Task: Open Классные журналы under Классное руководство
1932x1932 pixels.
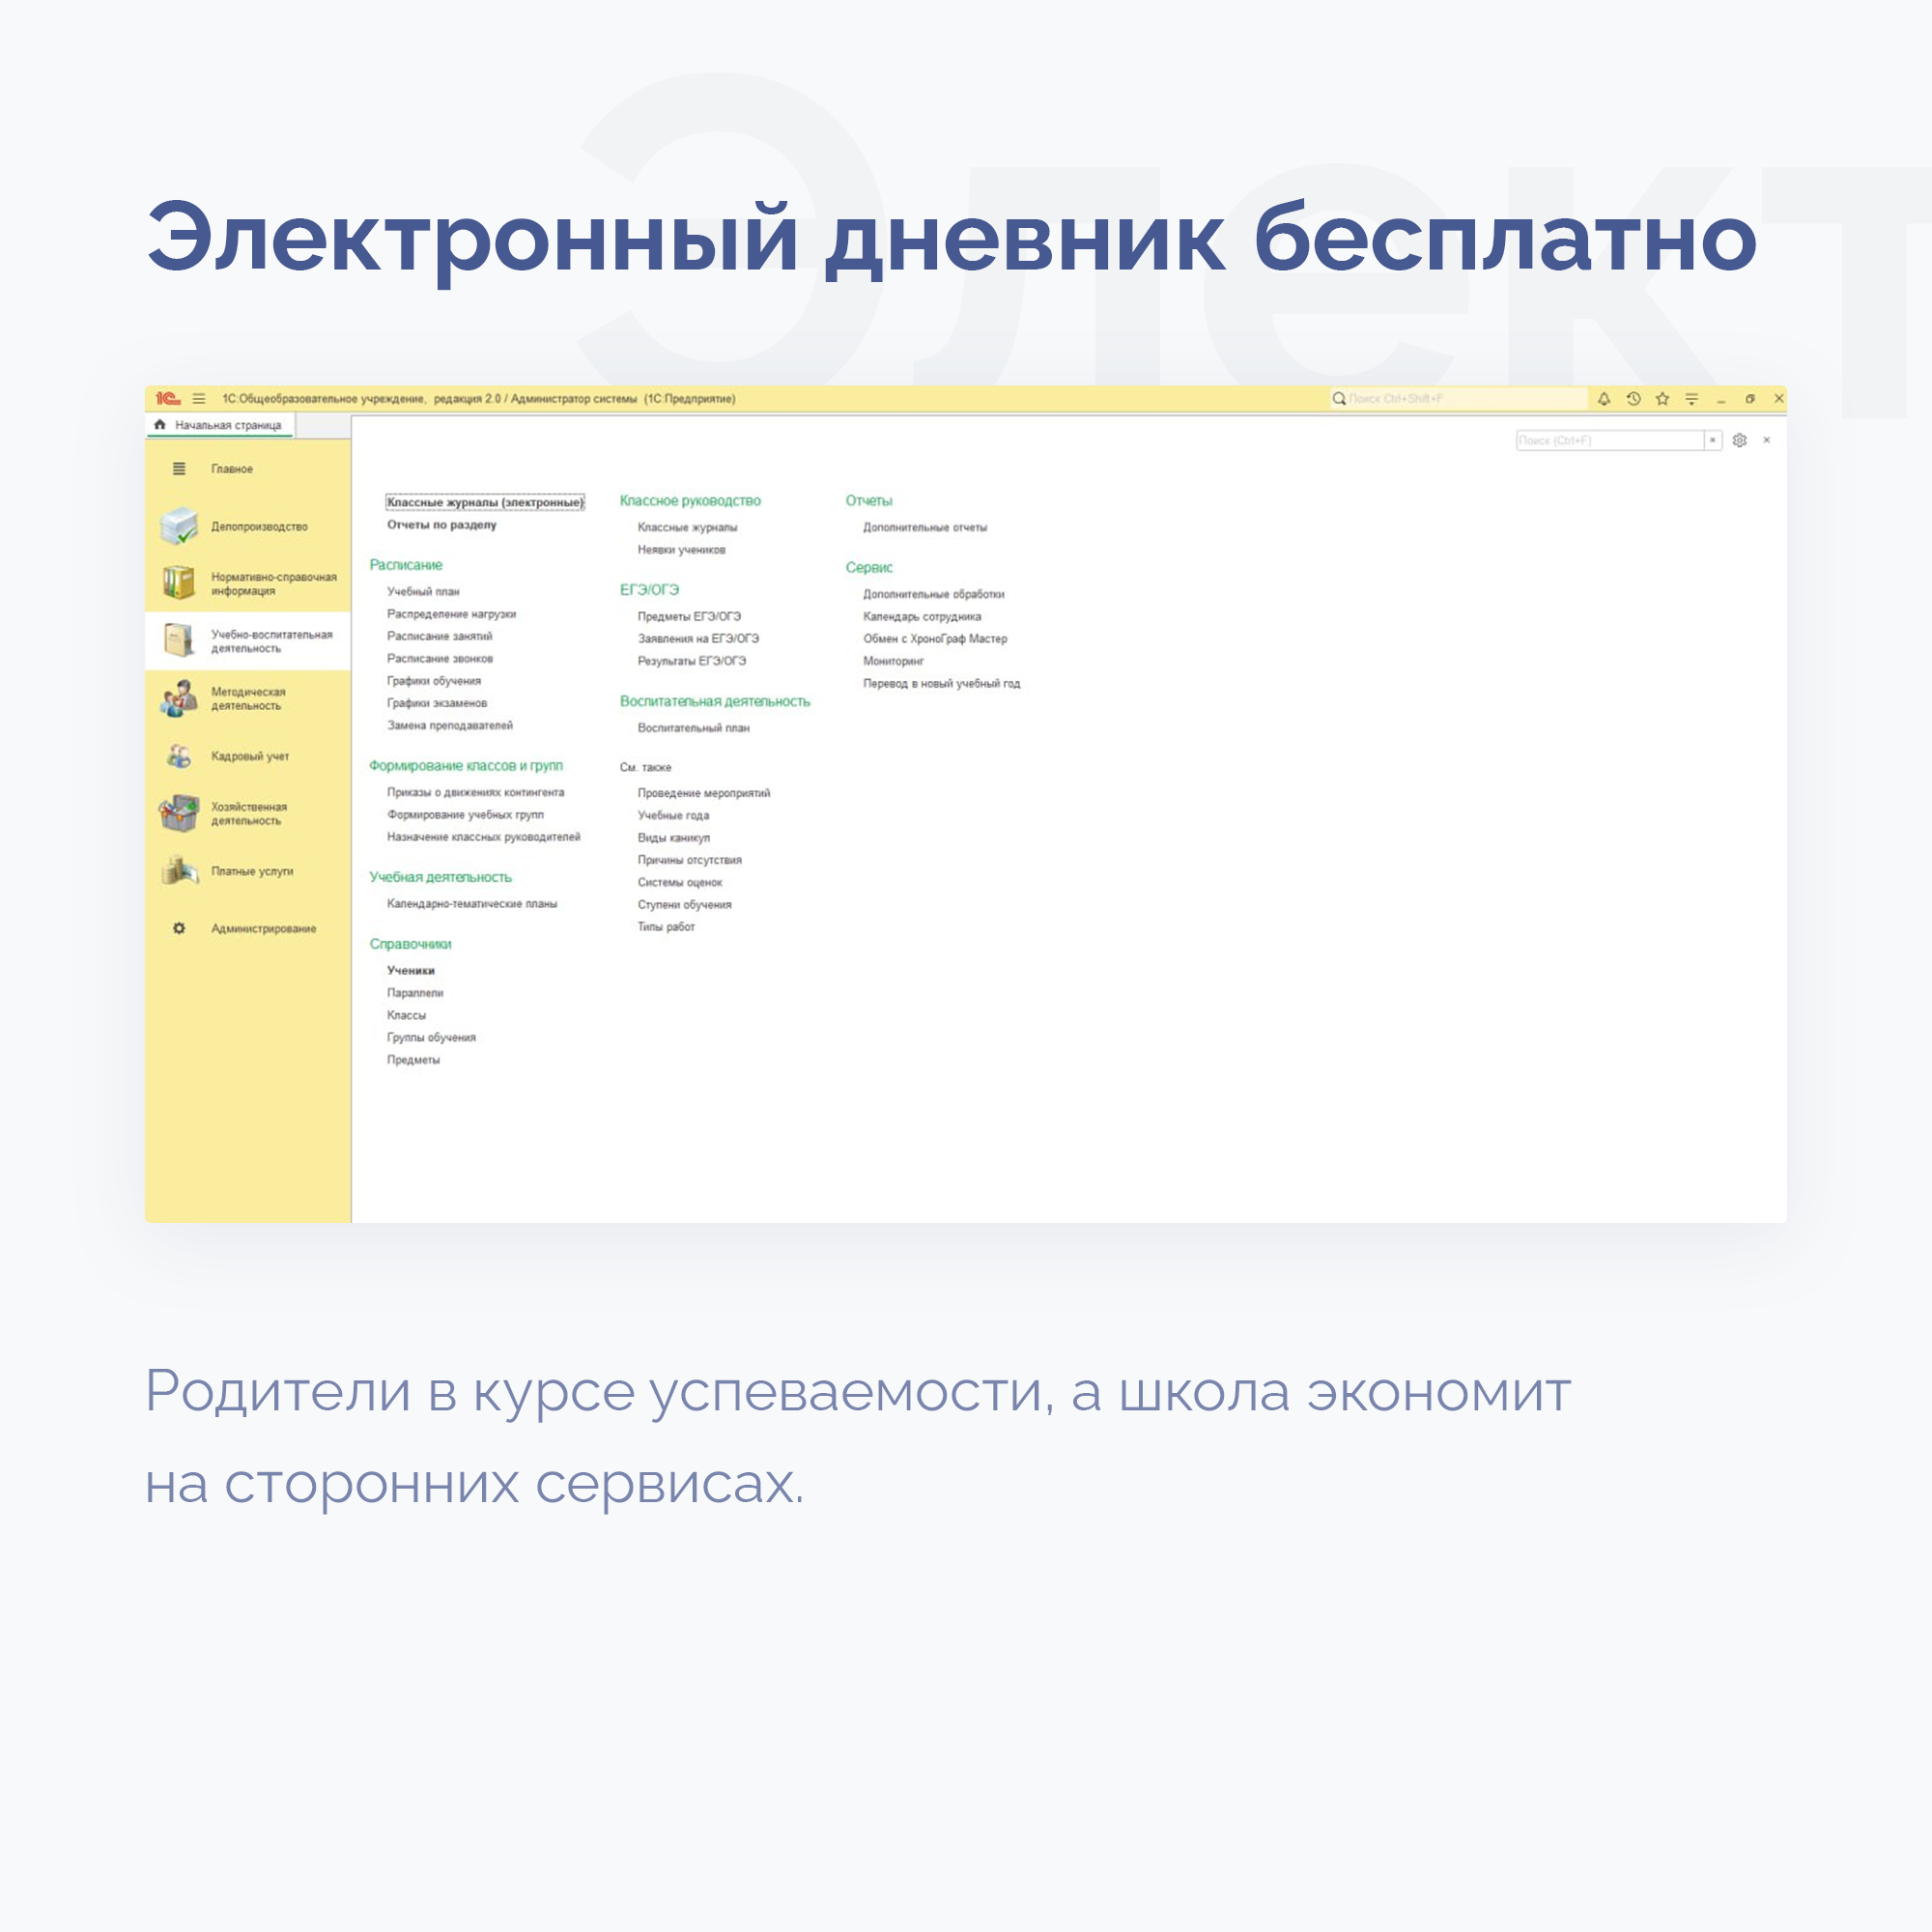Action: [x=688, y=527]
